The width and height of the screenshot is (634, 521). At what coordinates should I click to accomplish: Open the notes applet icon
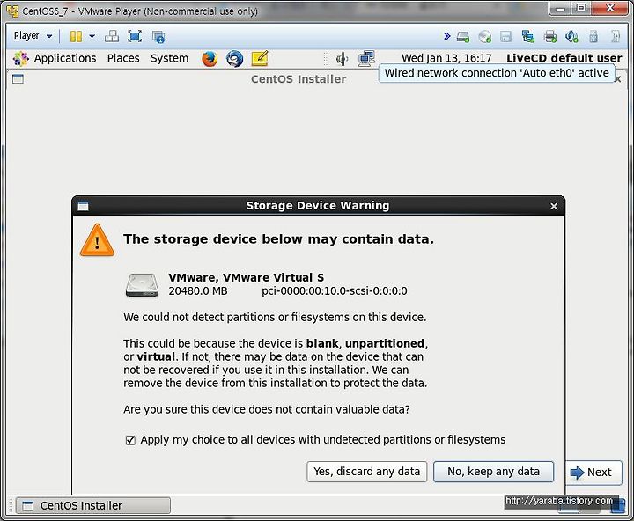point(260,59)
